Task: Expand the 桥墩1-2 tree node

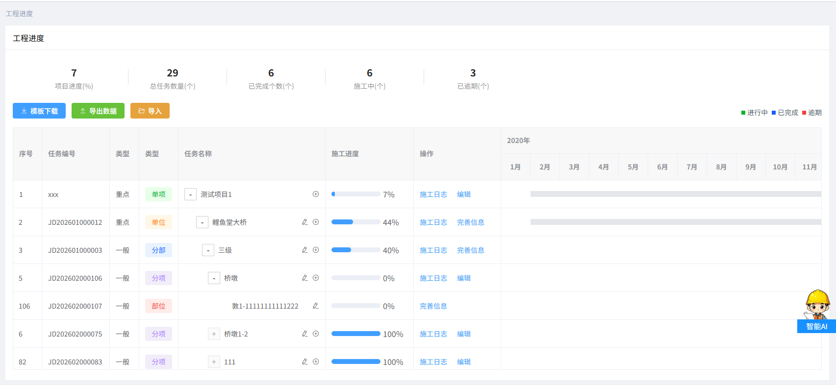Action: (x=214, y=334)
